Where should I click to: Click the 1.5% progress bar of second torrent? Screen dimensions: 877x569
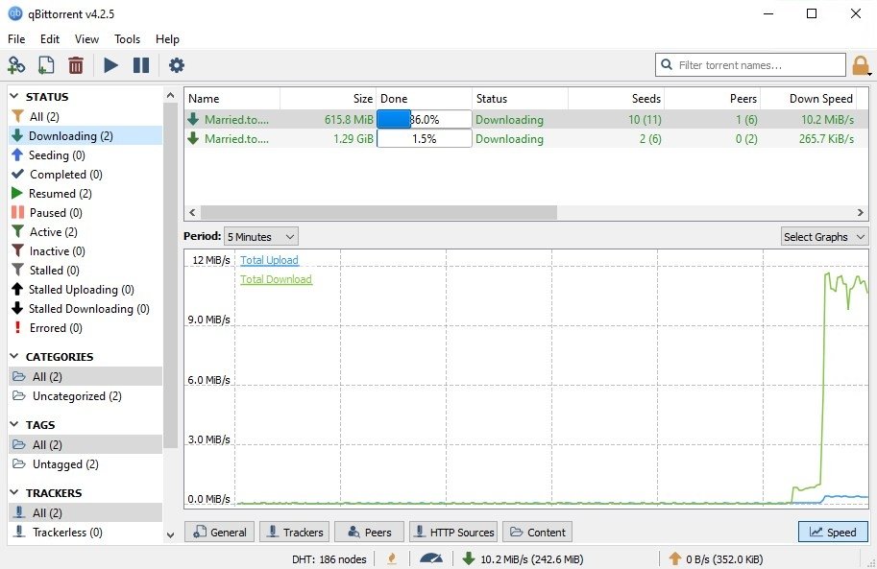[x=424, y=139]
